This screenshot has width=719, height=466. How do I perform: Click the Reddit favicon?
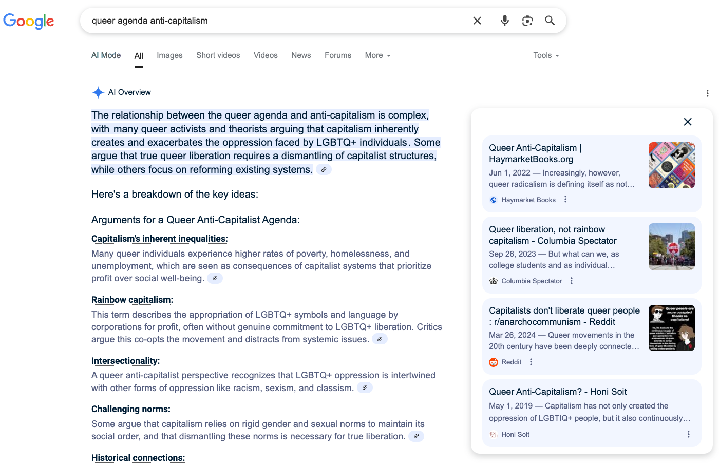click(x=494, y=362)
